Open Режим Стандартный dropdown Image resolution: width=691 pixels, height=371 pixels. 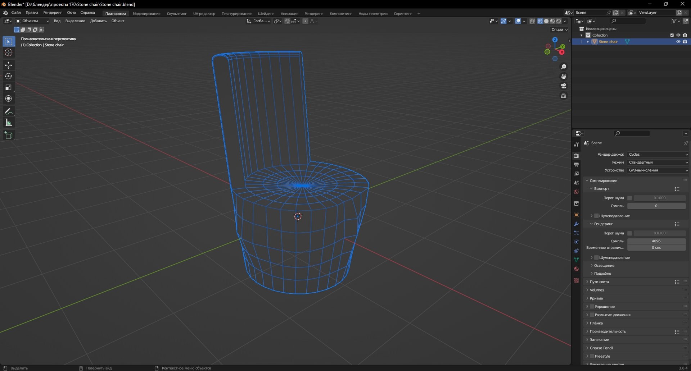pos(658,162)
